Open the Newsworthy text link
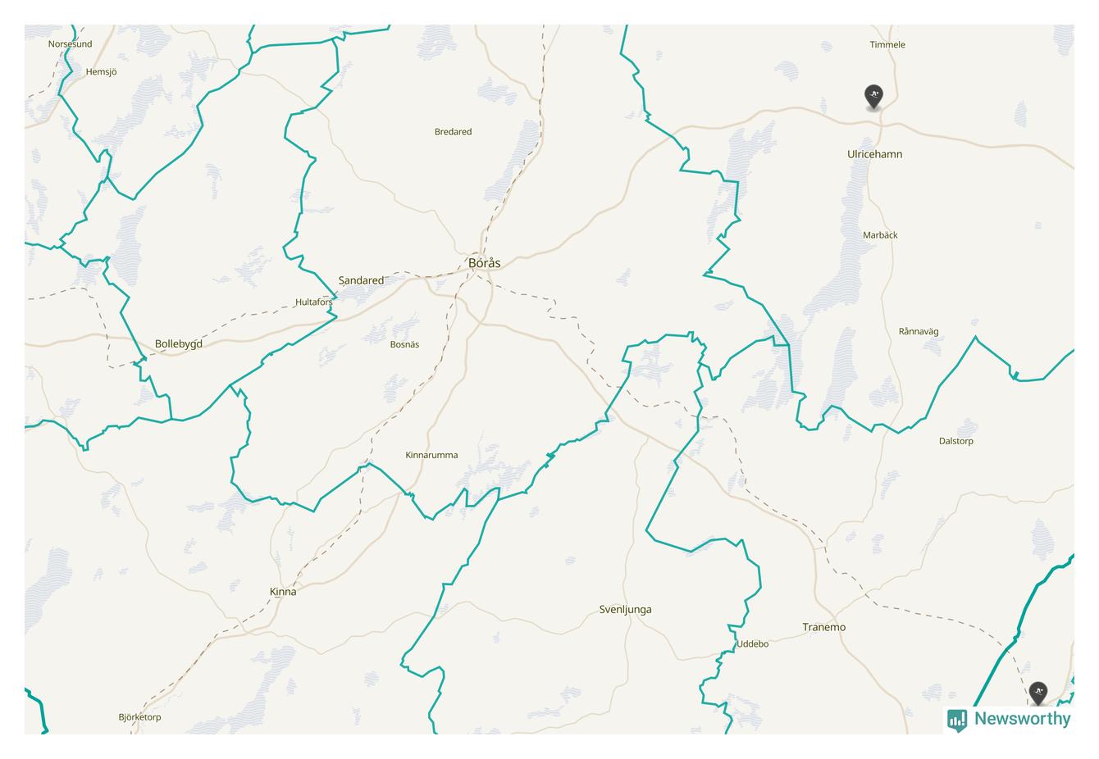The height and width of the screenshot is (759, 1099). (1022, 719)
